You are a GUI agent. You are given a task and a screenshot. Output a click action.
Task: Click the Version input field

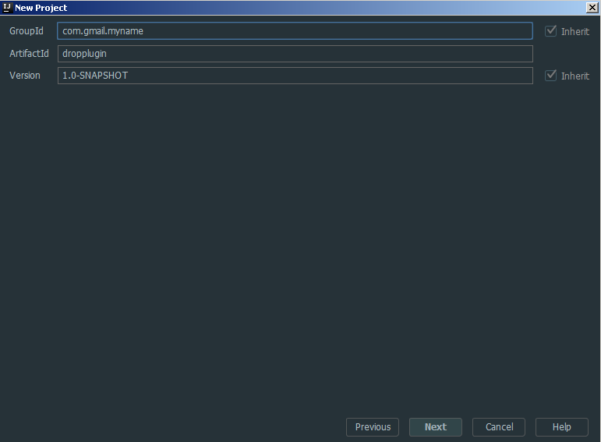pos(295,76)
